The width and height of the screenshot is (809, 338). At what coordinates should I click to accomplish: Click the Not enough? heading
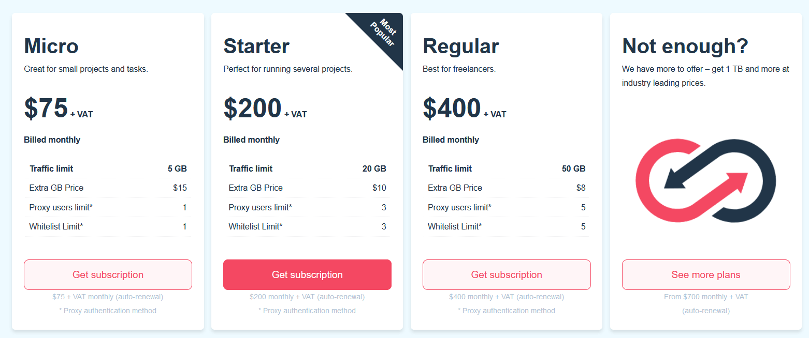click(x=685, y=46)
